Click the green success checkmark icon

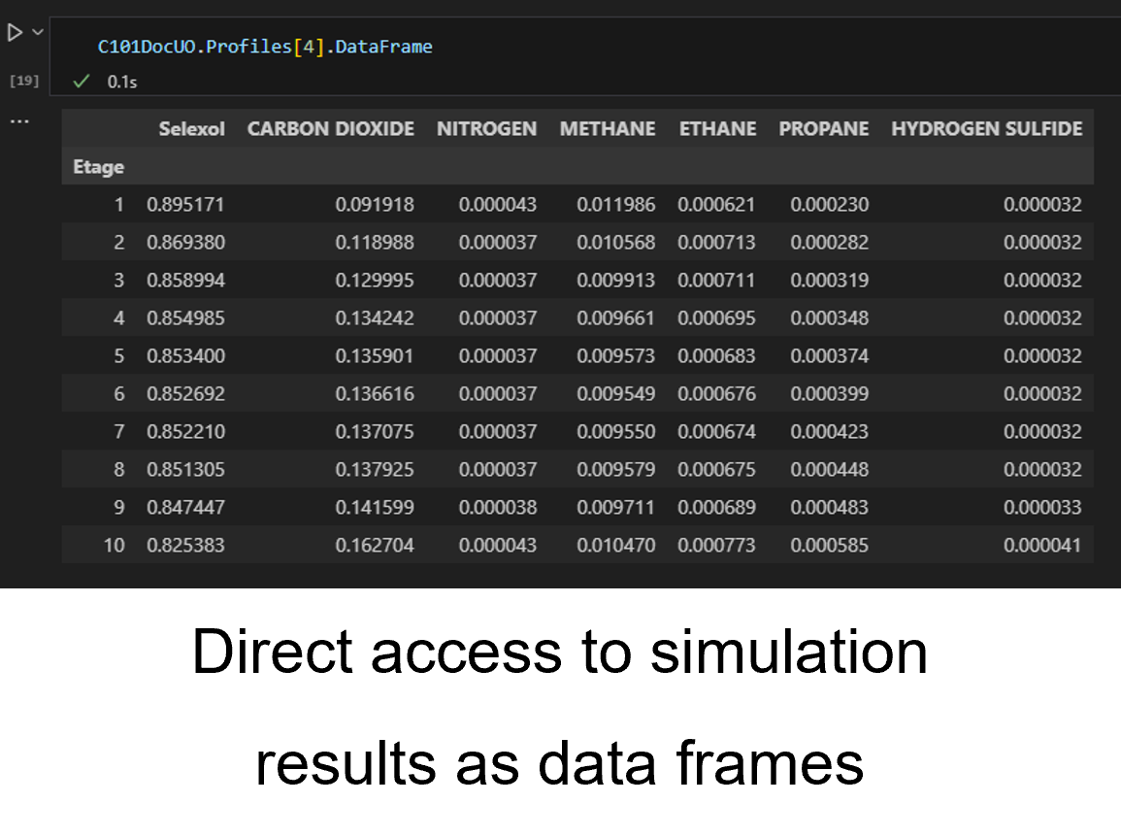(82, 82)
